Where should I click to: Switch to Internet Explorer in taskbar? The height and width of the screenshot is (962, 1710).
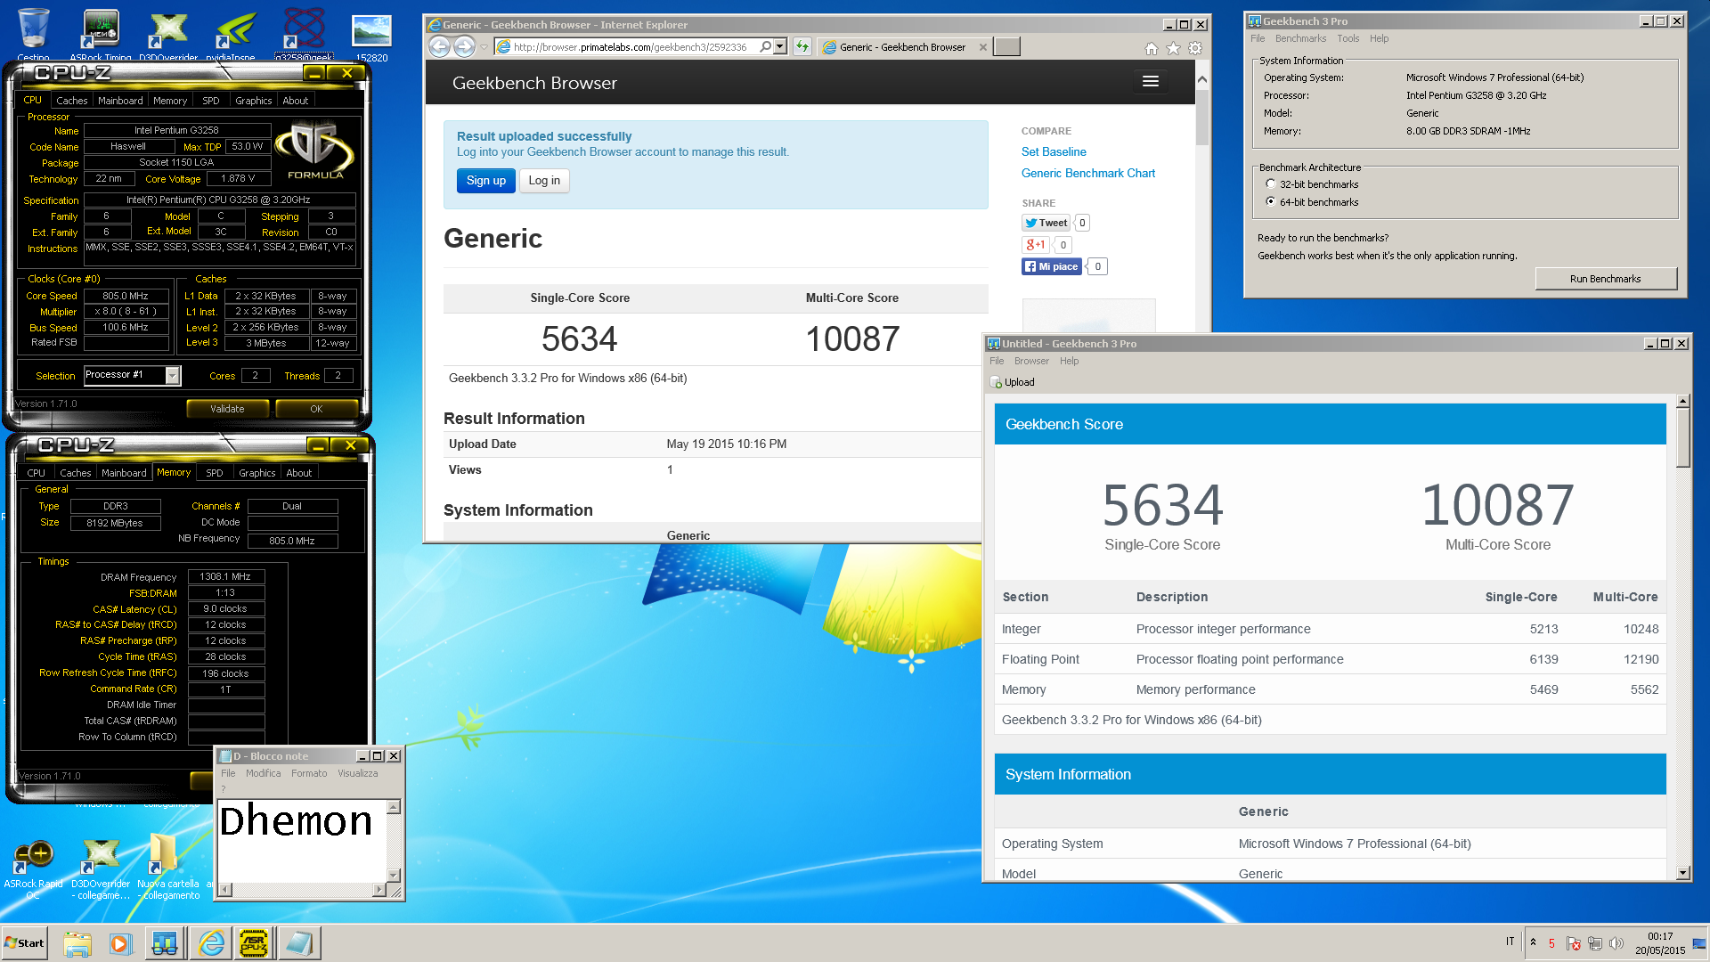211,943
